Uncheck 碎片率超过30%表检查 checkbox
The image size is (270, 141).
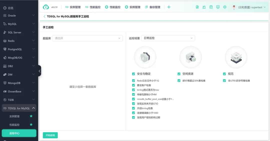point(179,81)
